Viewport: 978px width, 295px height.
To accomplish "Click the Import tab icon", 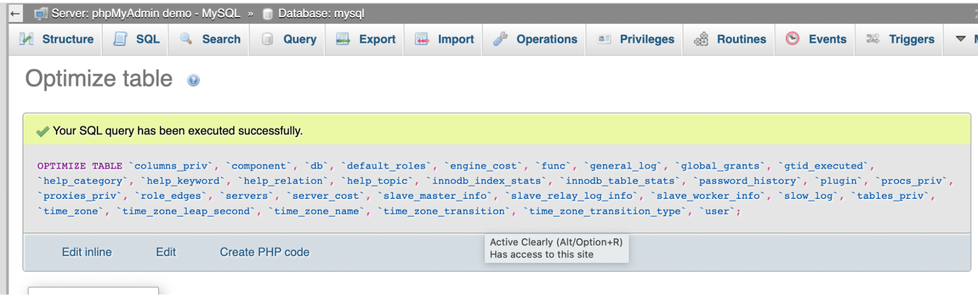I will pyautogui.click(x=422, y=39).
